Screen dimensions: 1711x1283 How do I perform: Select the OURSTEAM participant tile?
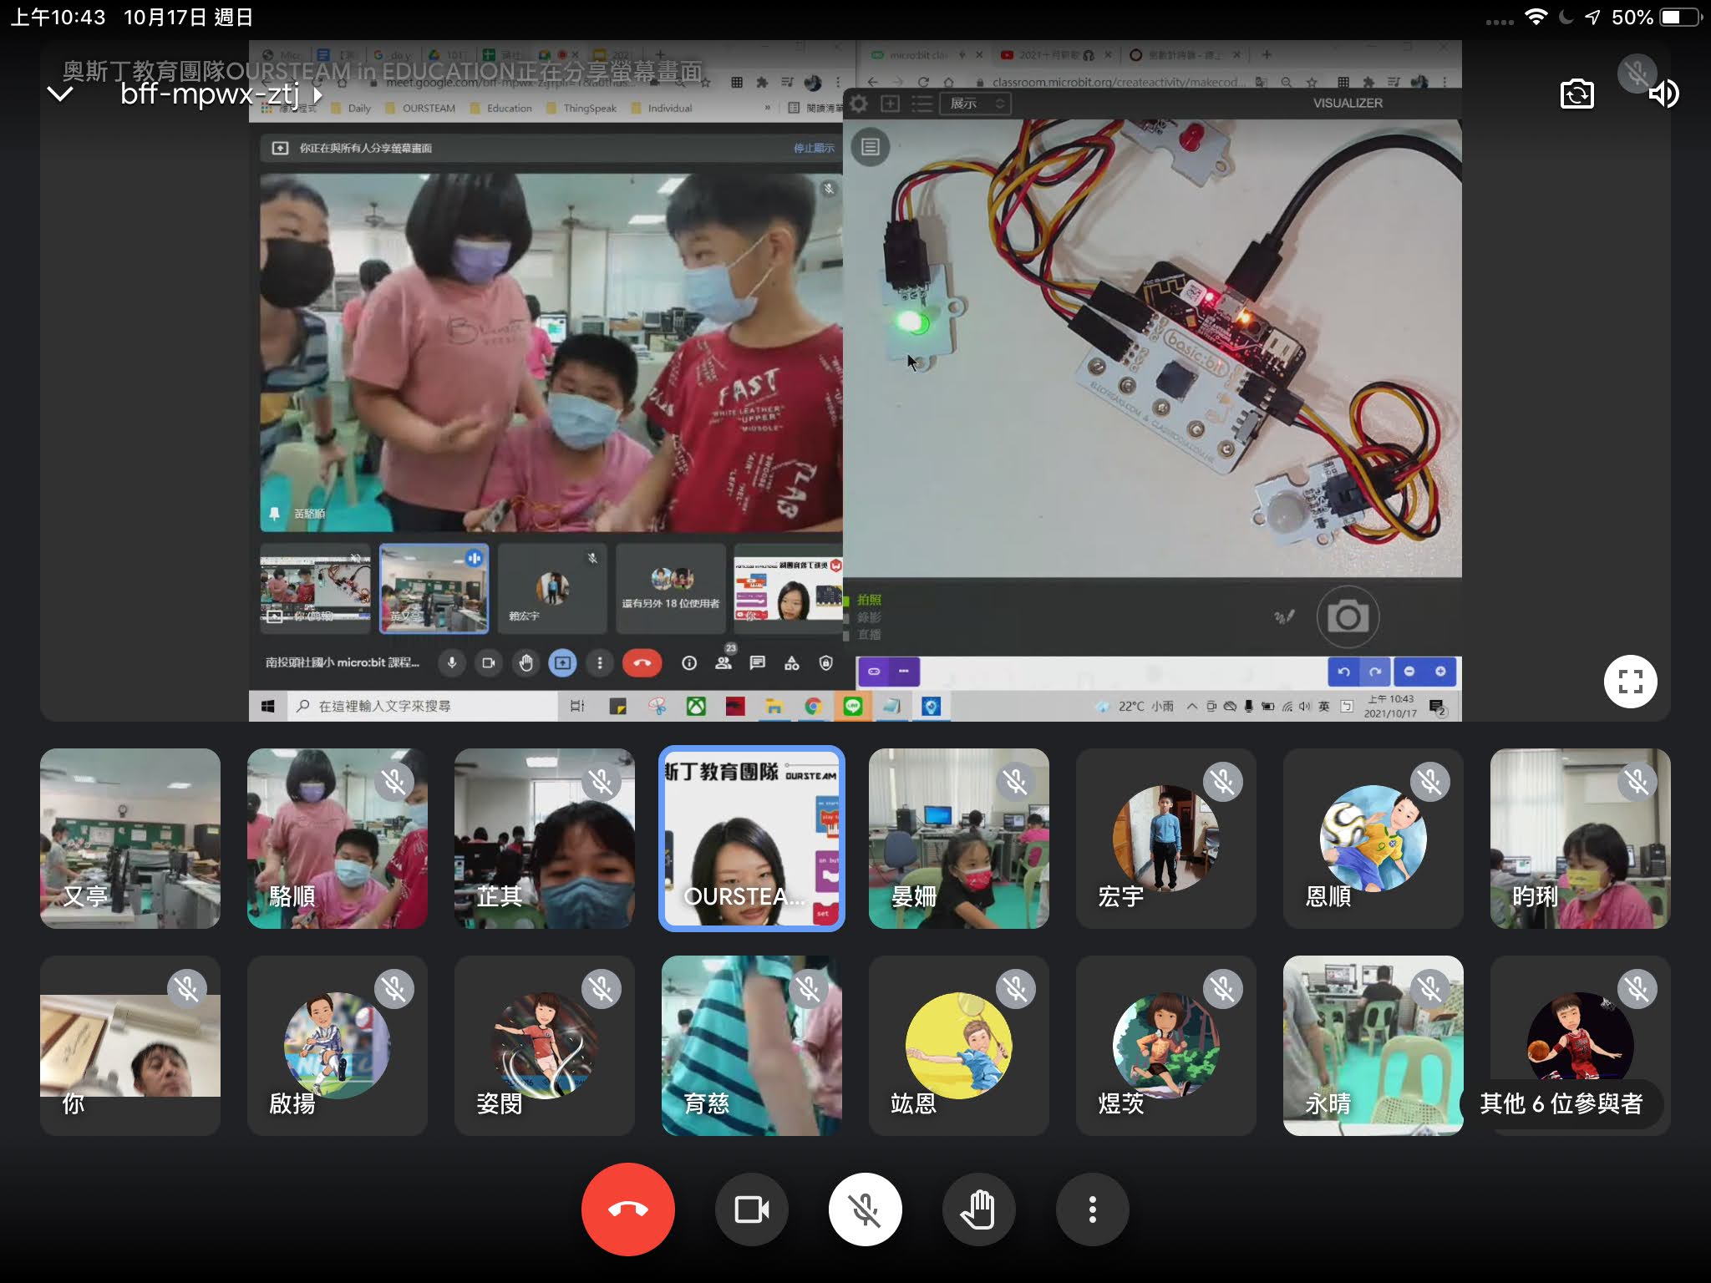click(751, 838)
